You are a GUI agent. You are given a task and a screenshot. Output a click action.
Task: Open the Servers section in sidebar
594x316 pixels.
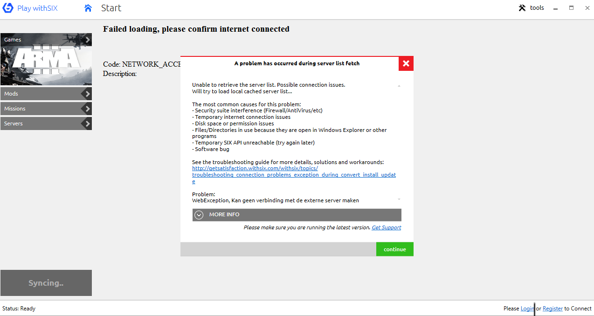46,124
